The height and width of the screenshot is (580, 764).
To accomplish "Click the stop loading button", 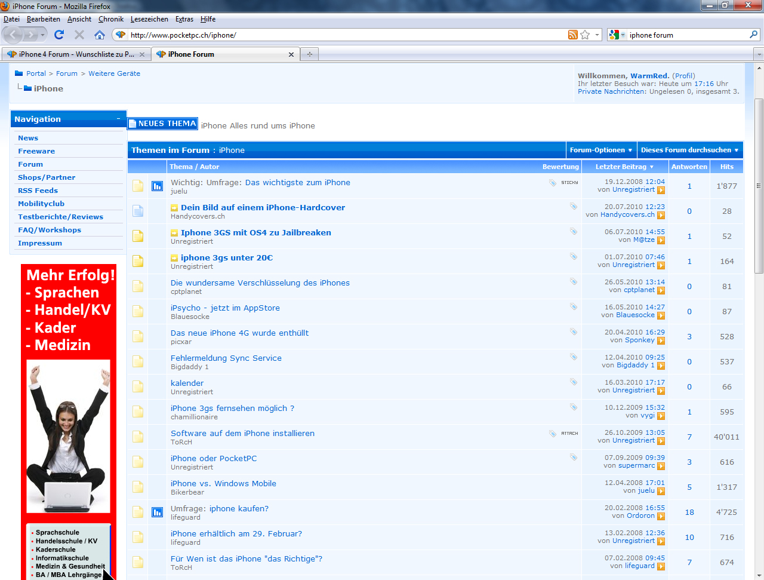I will (x=79, y=35).
